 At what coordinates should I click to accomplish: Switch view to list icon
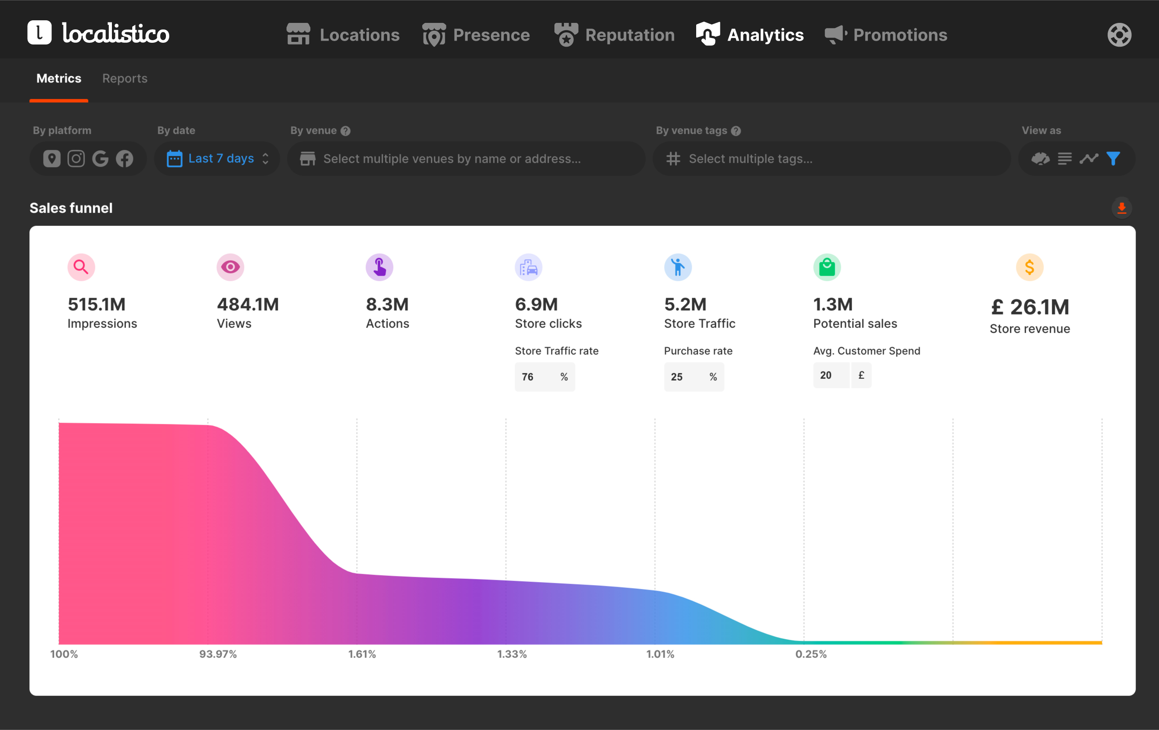coord(1065,159)
